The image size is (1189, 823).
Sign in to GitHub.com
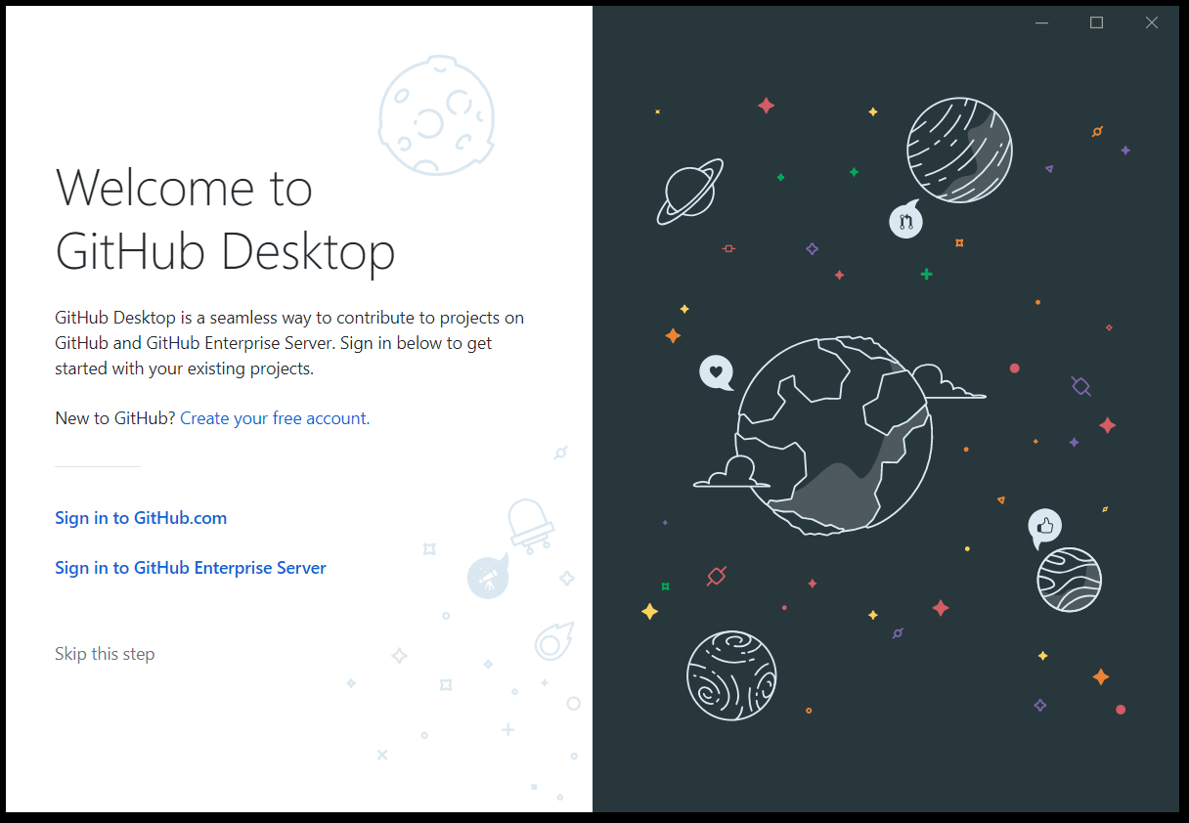coord(141,518)
